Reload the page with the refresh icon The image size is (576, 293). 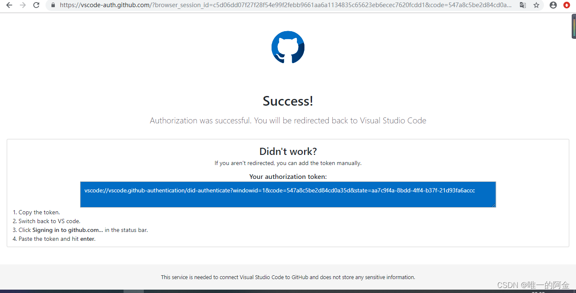point(36,5)
